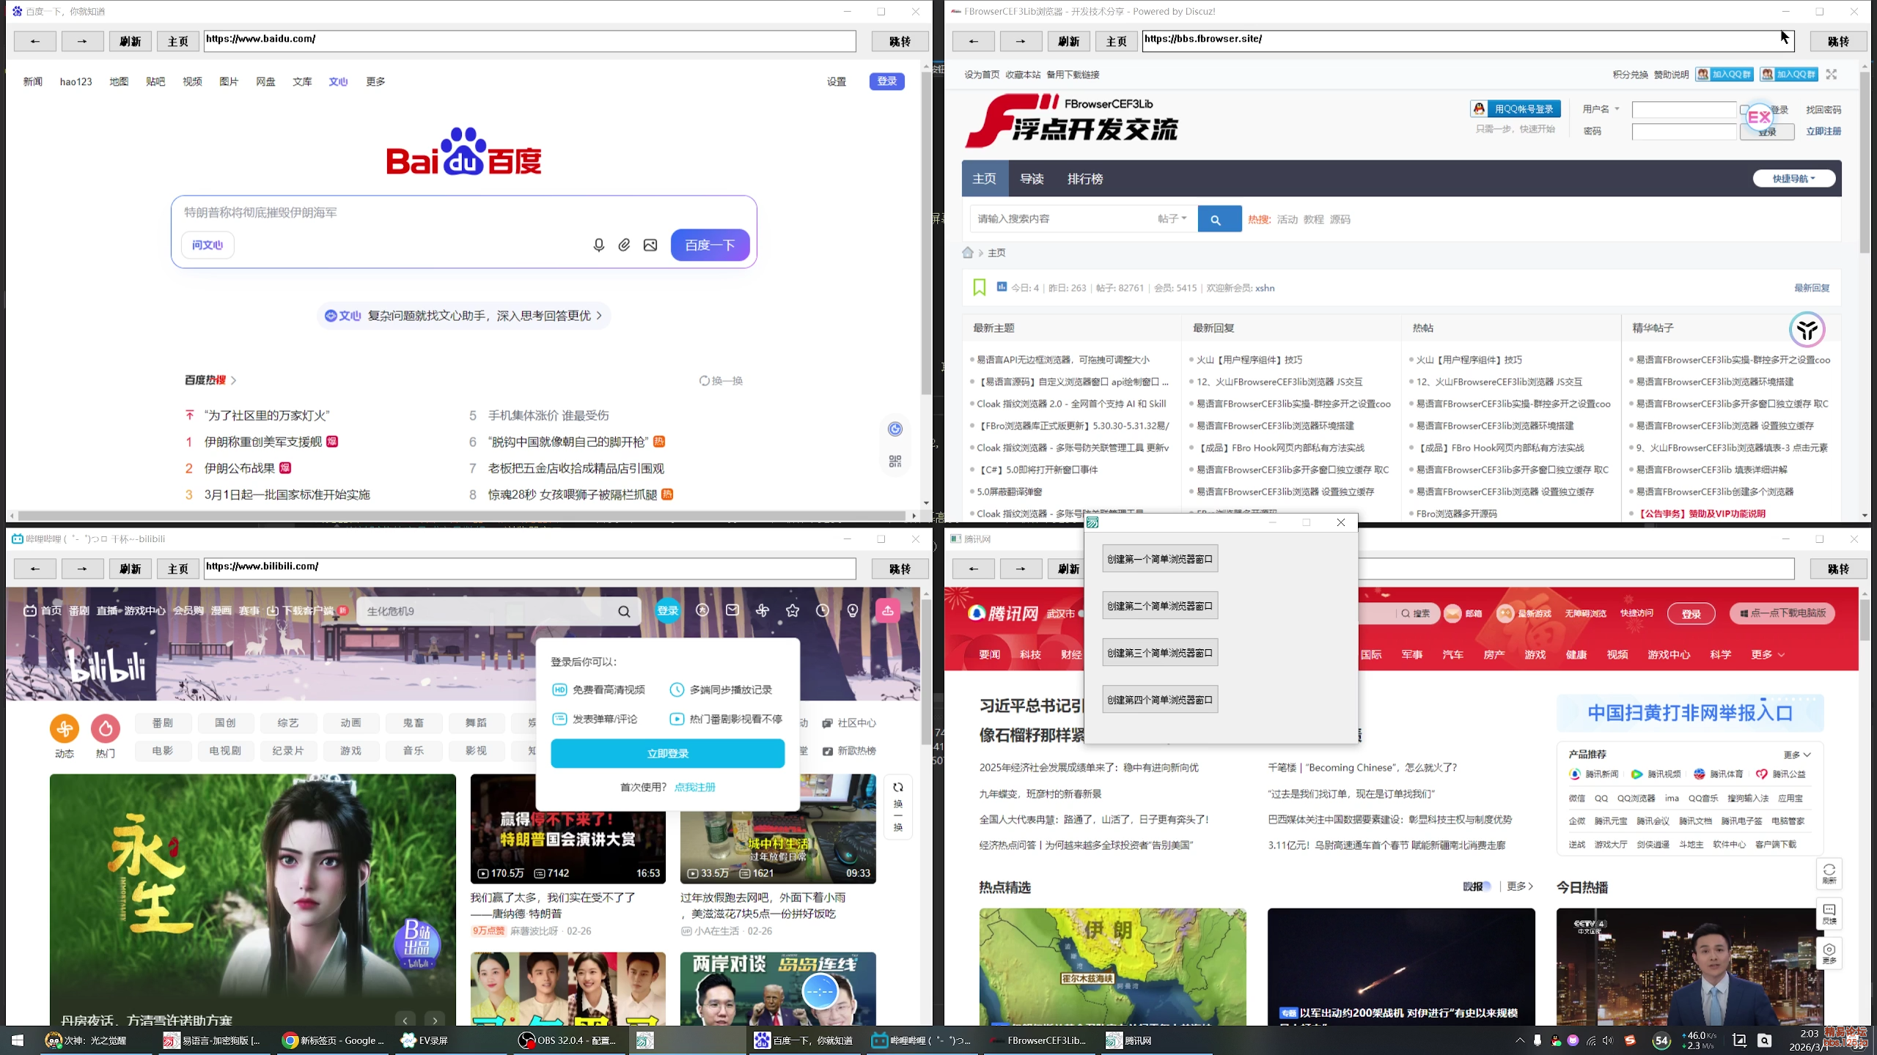Show hidden system tray icons chevron

[1519, 1040]
